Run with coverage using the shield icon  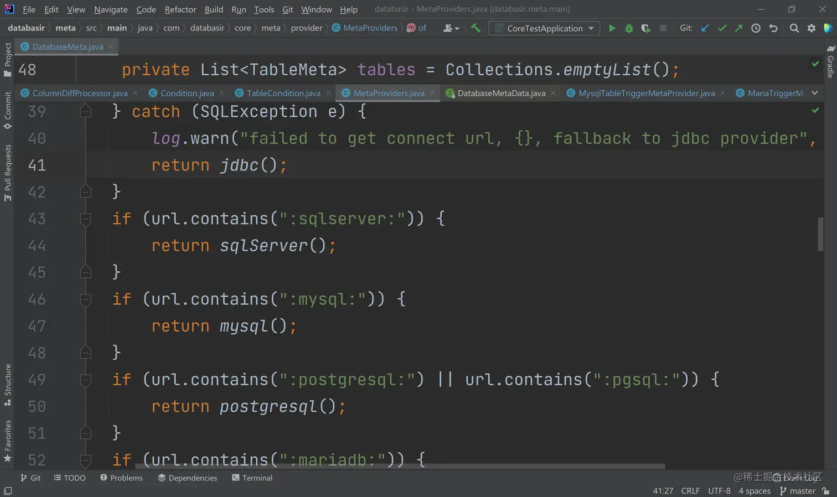pyautogui.click(x=645, y=28)
